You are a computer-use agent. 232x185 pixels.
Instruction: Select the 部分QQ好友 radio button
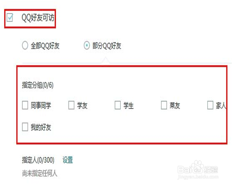[87, 45]
